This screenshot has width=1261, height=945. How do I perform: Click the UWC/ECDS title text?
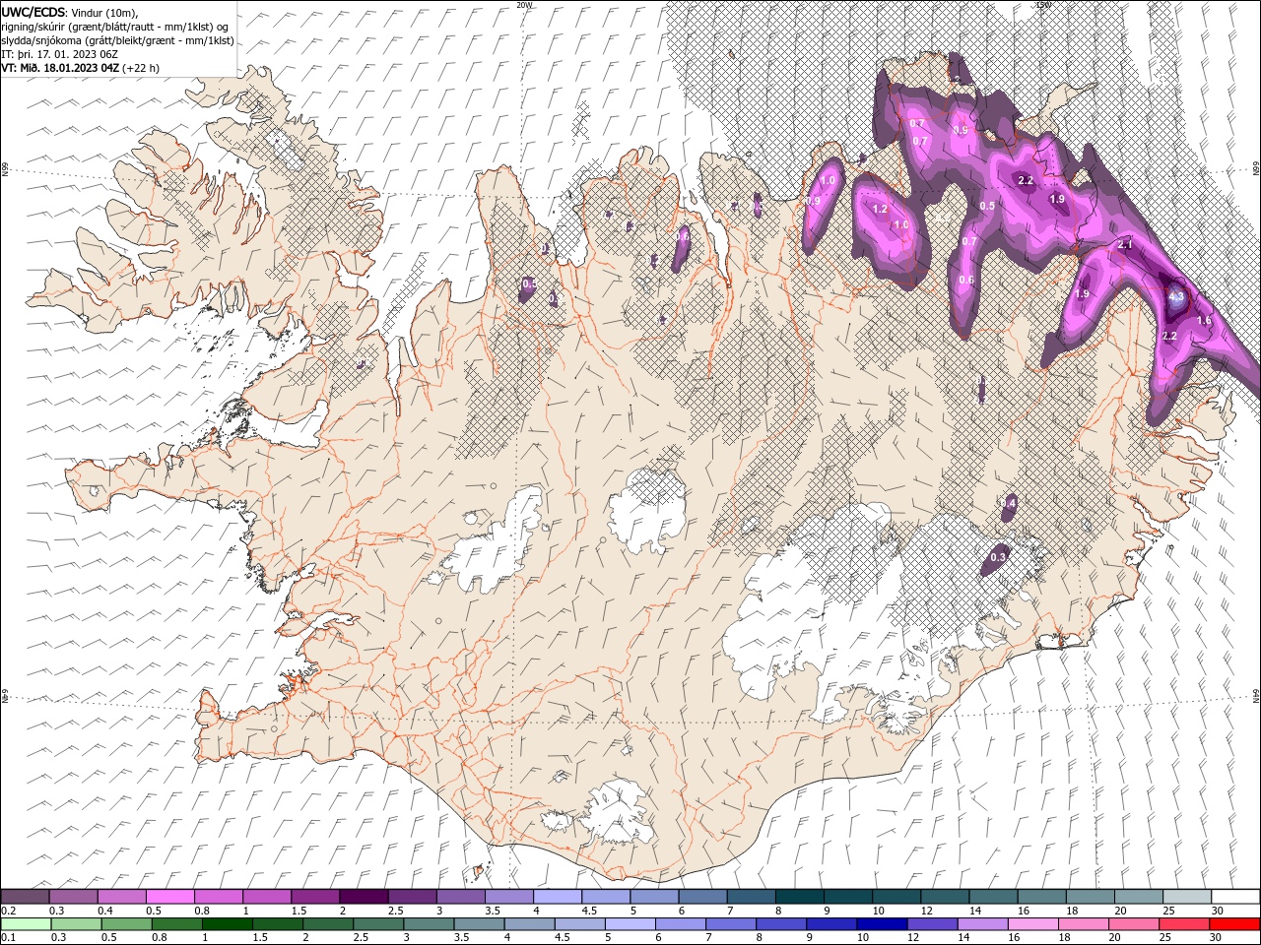tap(33, 12)
